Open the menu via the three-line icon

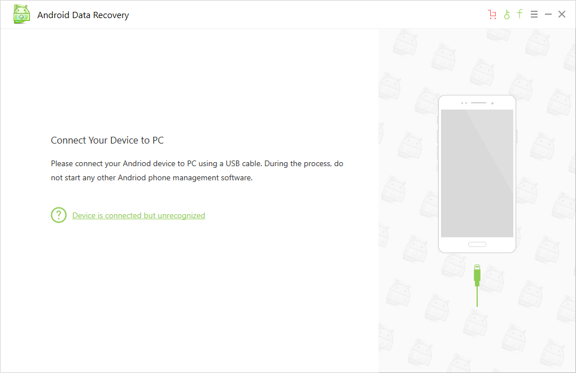[x=534, y=14]
